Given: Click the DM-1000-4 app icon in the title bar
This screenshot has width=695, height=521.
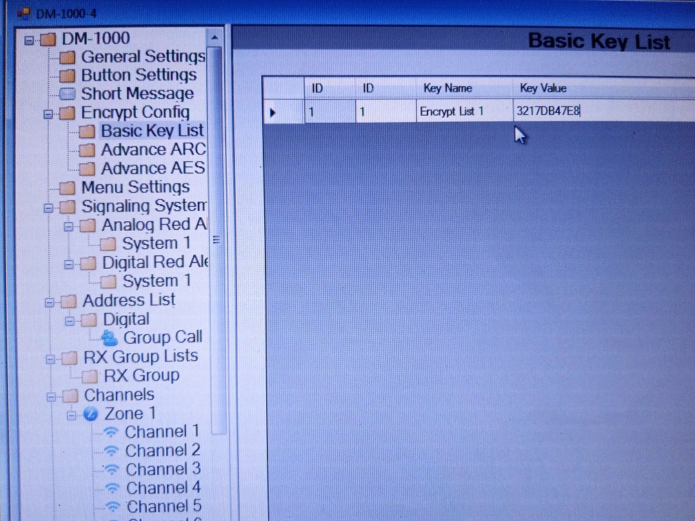Looking at the screenshot, I should [23, 14].
